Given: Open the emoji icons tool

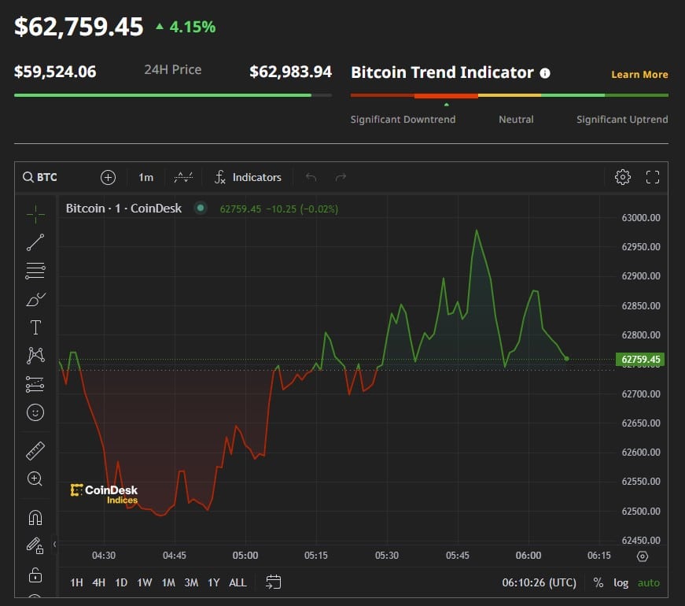Looking at the screenshot, I should tap(35, 412).
